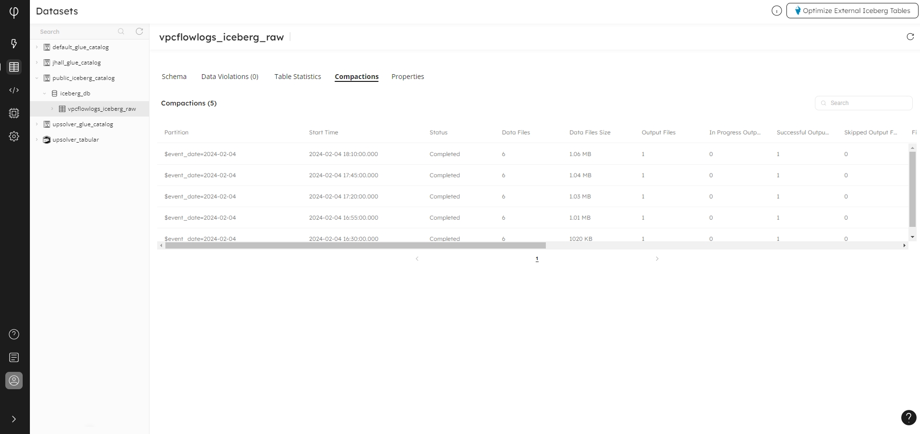The image size is (920, 434).
Task: Select the jhall_glue_catalog tree item
Action: (x=77, y=63)
